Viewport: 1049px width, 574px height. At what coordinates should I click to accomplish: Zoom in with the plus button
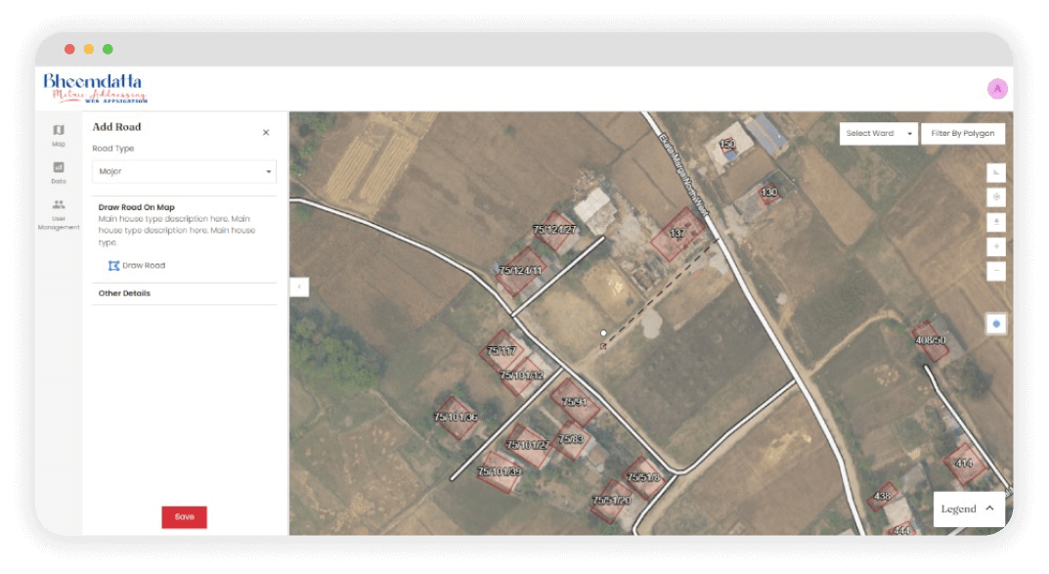[x=996, y=247]
